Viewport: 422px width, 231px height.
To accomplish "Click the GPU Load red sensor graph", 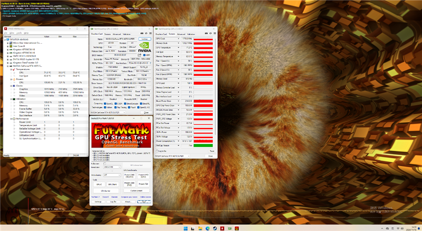I will point(203,83).
